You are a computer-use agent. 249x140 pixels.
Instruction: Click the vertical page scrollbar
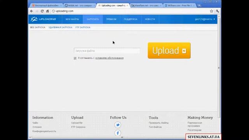click(219, 68)
